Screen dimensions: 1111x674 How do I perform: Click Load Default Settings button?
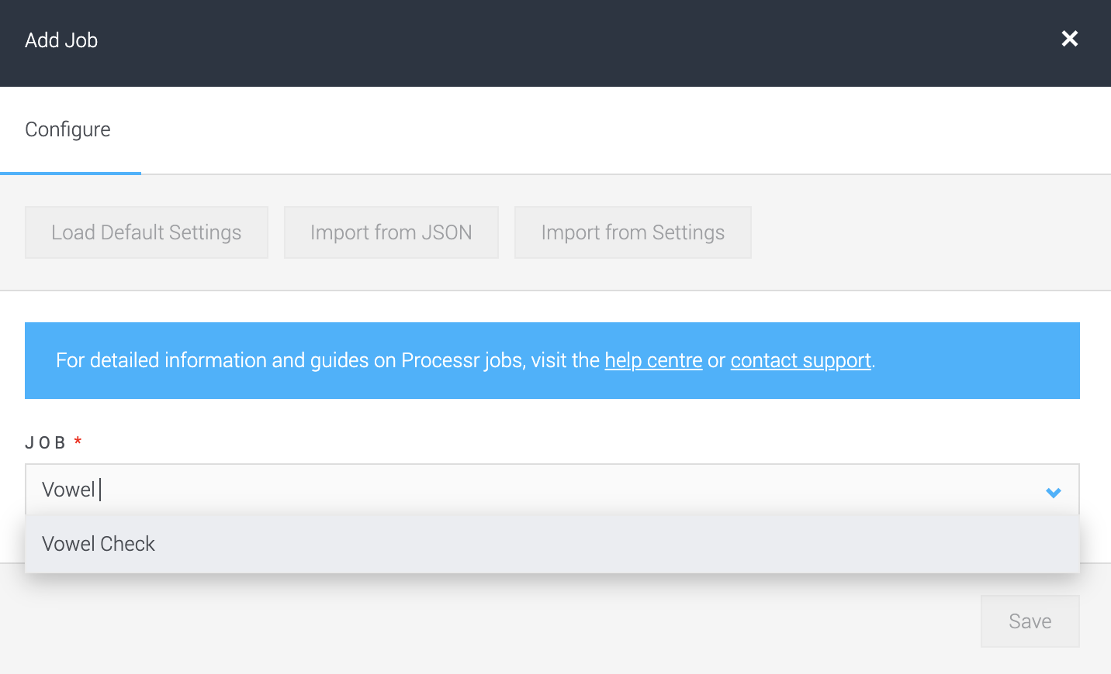tap(147, 232)
